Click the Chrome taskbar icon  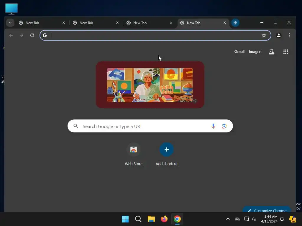pyautogui.click(x=177, y=219)
